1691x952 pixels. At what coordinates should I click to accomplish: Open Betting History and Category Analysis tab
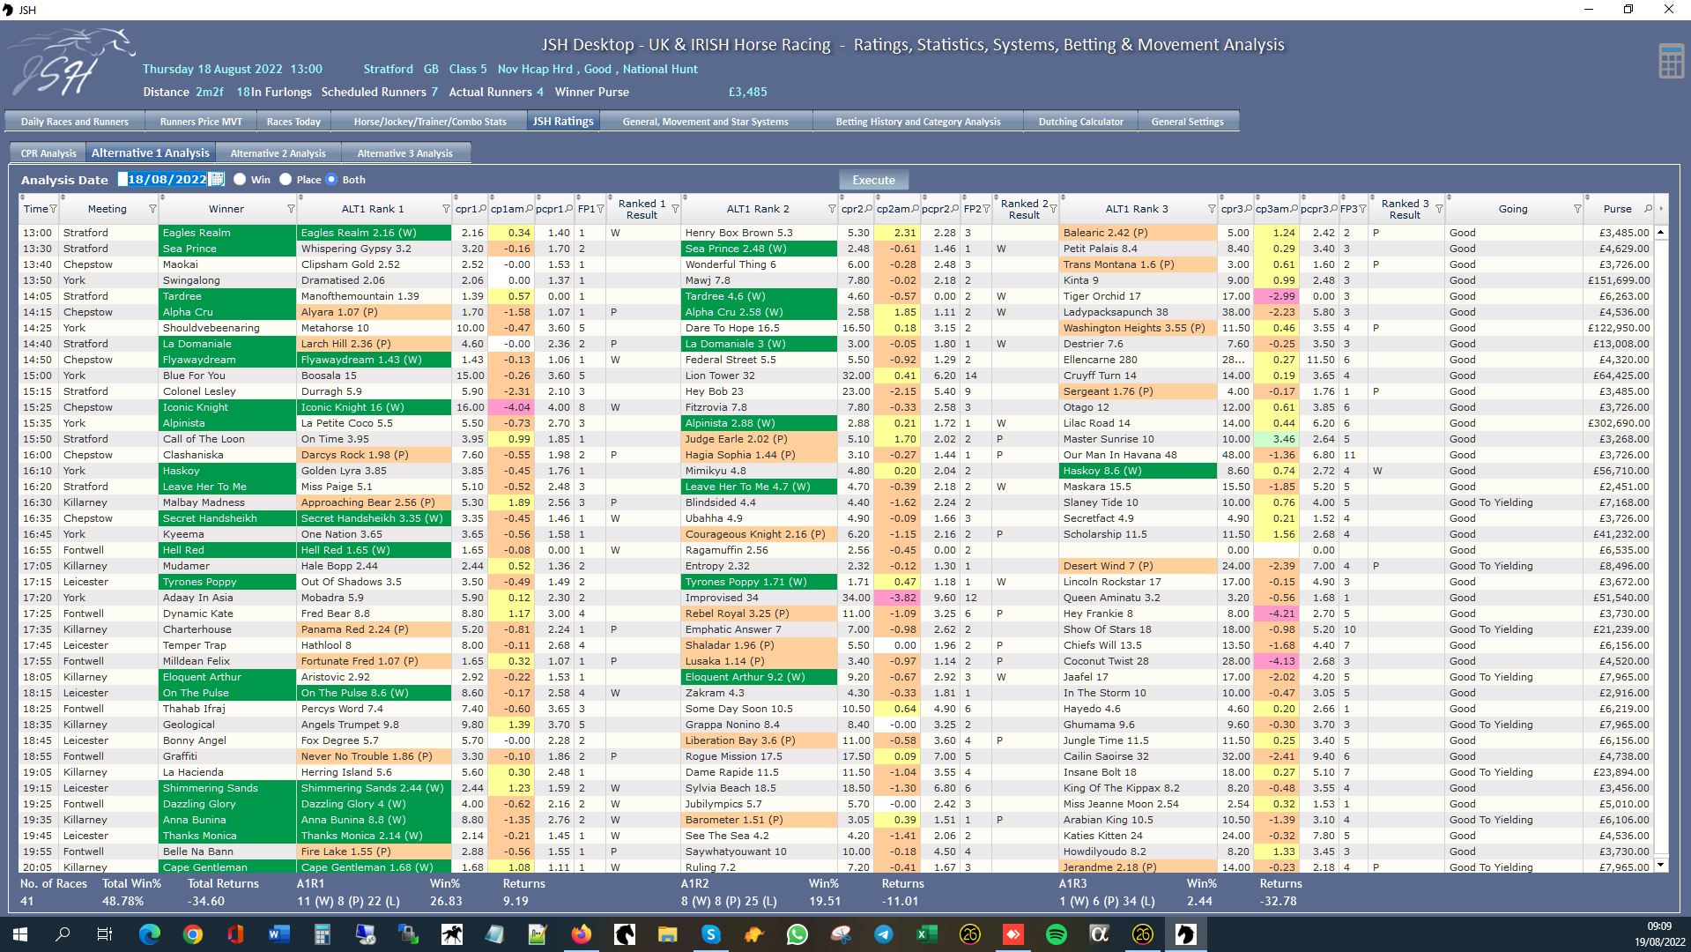(918, 122)
